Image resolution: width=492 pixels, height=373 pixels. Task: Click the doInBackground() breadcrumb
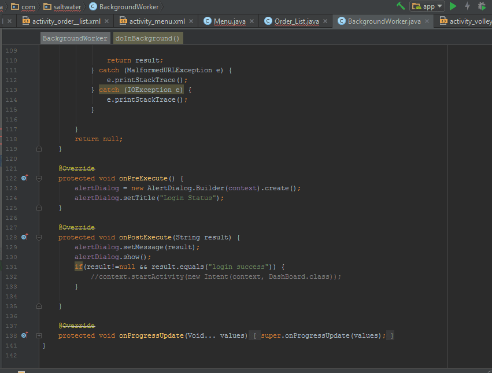coord(147,38)
